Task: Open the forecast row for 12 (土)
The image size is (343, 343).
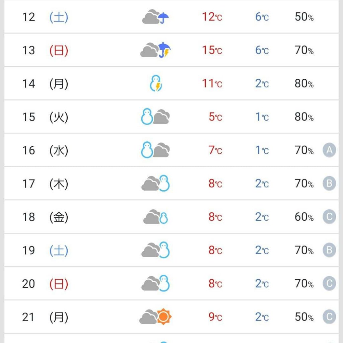Action: pos(171,17)
